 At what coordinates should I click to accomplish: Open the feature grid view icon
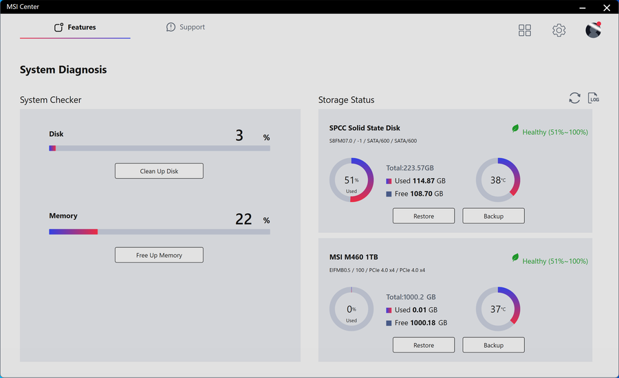525,30
